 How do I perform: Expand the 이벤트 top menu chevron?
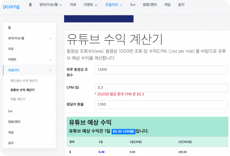coord(96,5)
